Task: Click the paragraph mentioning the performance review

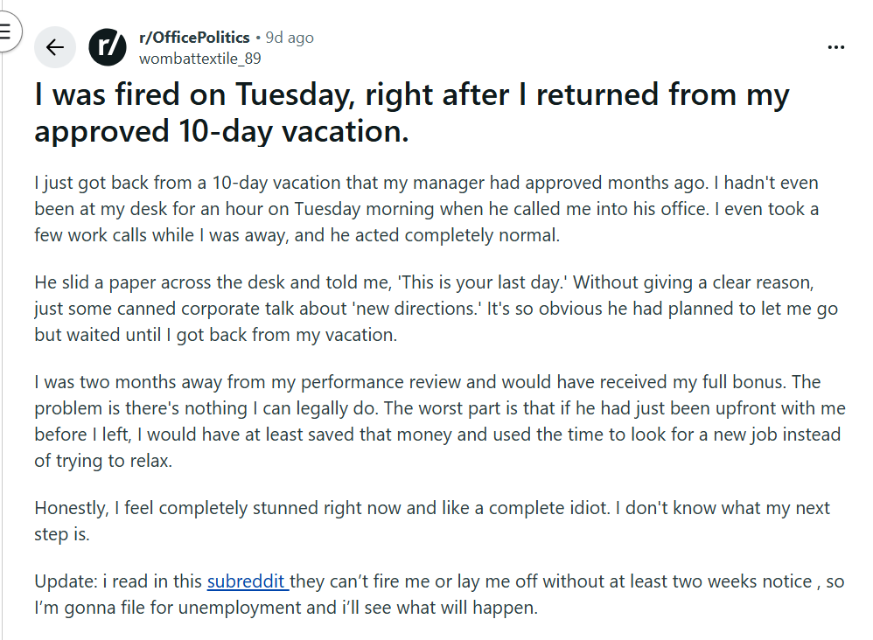Action: pyautogui.click(x=437, y=421)
